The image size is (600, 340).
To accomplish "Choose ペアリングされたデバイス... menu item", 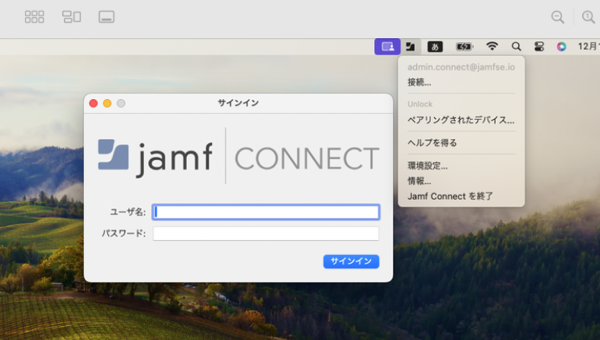I will (x=461, y=120).
